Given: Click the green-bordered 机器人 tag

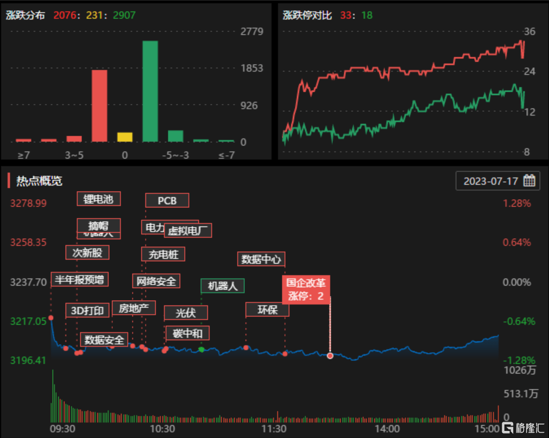Looking at the screenshot, I should (x=223, y=285).
